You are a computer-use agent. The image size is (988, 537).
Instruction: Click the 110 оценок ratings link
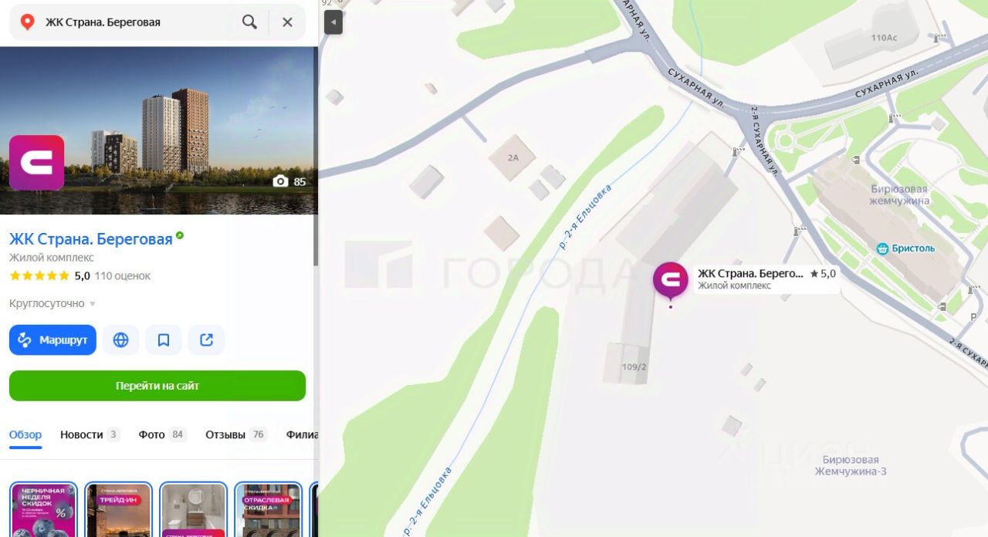[122, 275]
